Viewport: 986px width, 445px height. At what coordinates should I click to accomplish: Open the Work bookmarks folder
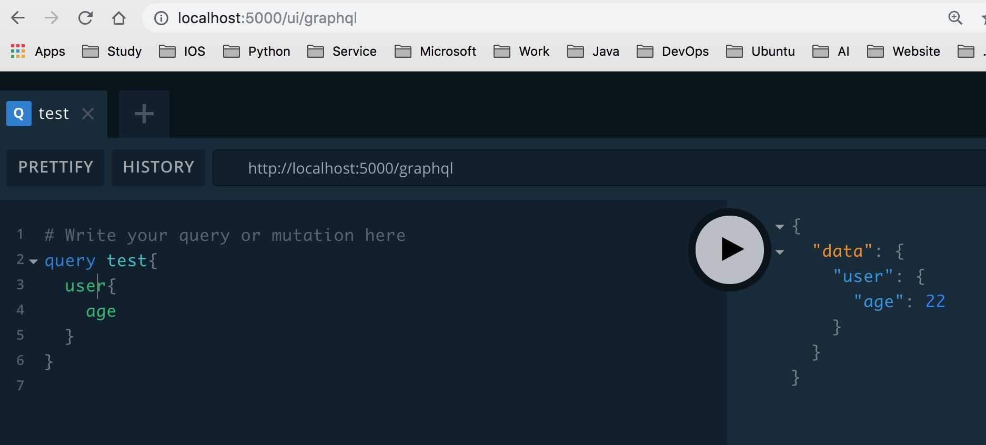521,51
